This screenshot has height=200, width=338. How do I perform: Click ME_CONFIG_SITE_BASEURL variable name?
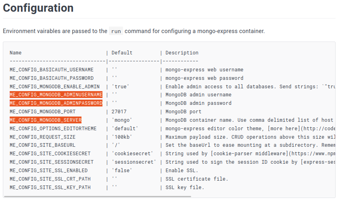pyautogui.click(x=42, y=145)
